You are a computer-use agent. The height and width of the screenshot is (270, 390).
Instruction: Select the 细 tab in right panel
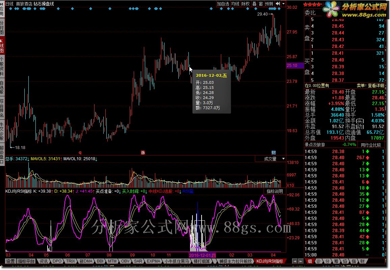tap(310, 261)
